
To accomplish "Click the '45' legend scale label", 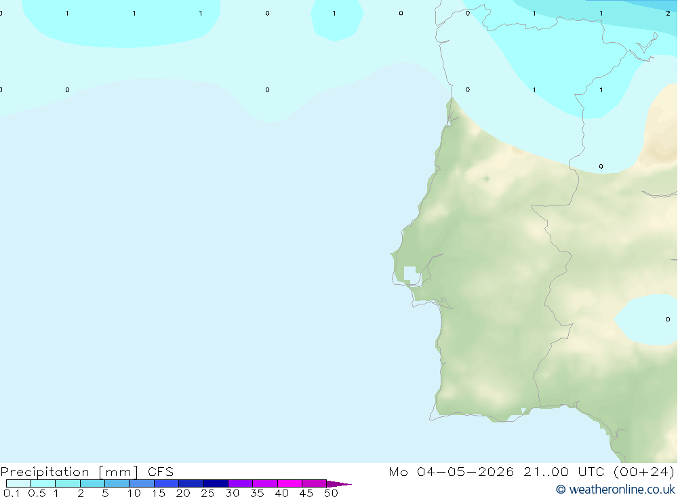I will point(306,493).
